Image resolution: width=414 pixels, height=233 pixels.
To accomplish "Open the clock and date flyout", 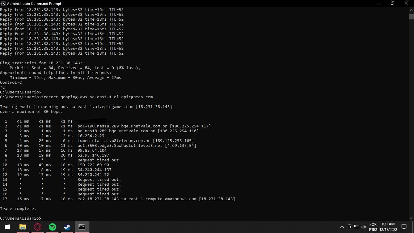I will click(388, 227).
